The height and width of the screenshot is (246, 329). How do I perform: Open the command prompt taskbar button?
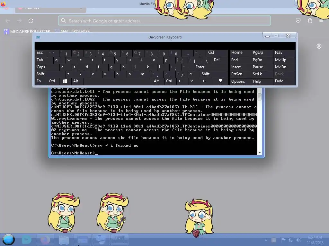(x=120, y=240)
